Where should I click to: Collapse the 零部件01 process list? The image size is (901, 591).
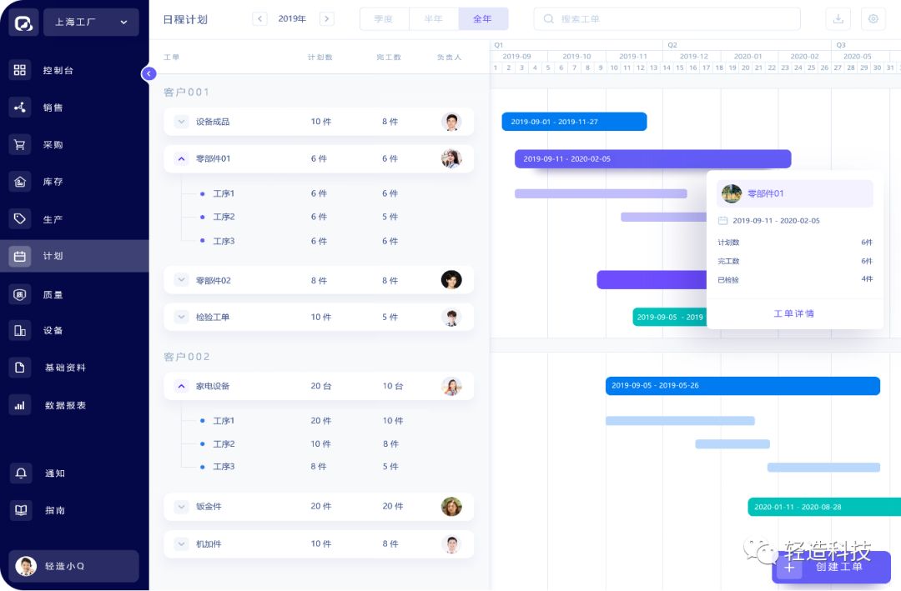pyautogui.click(x=181, y=158)
